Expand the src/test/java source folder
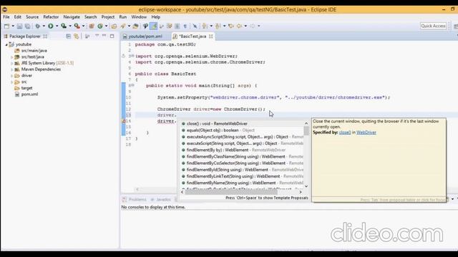 tap(12, 57)
